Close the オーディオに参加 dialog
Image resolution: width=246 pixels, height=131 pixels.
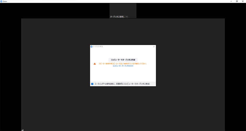(154, 46)
